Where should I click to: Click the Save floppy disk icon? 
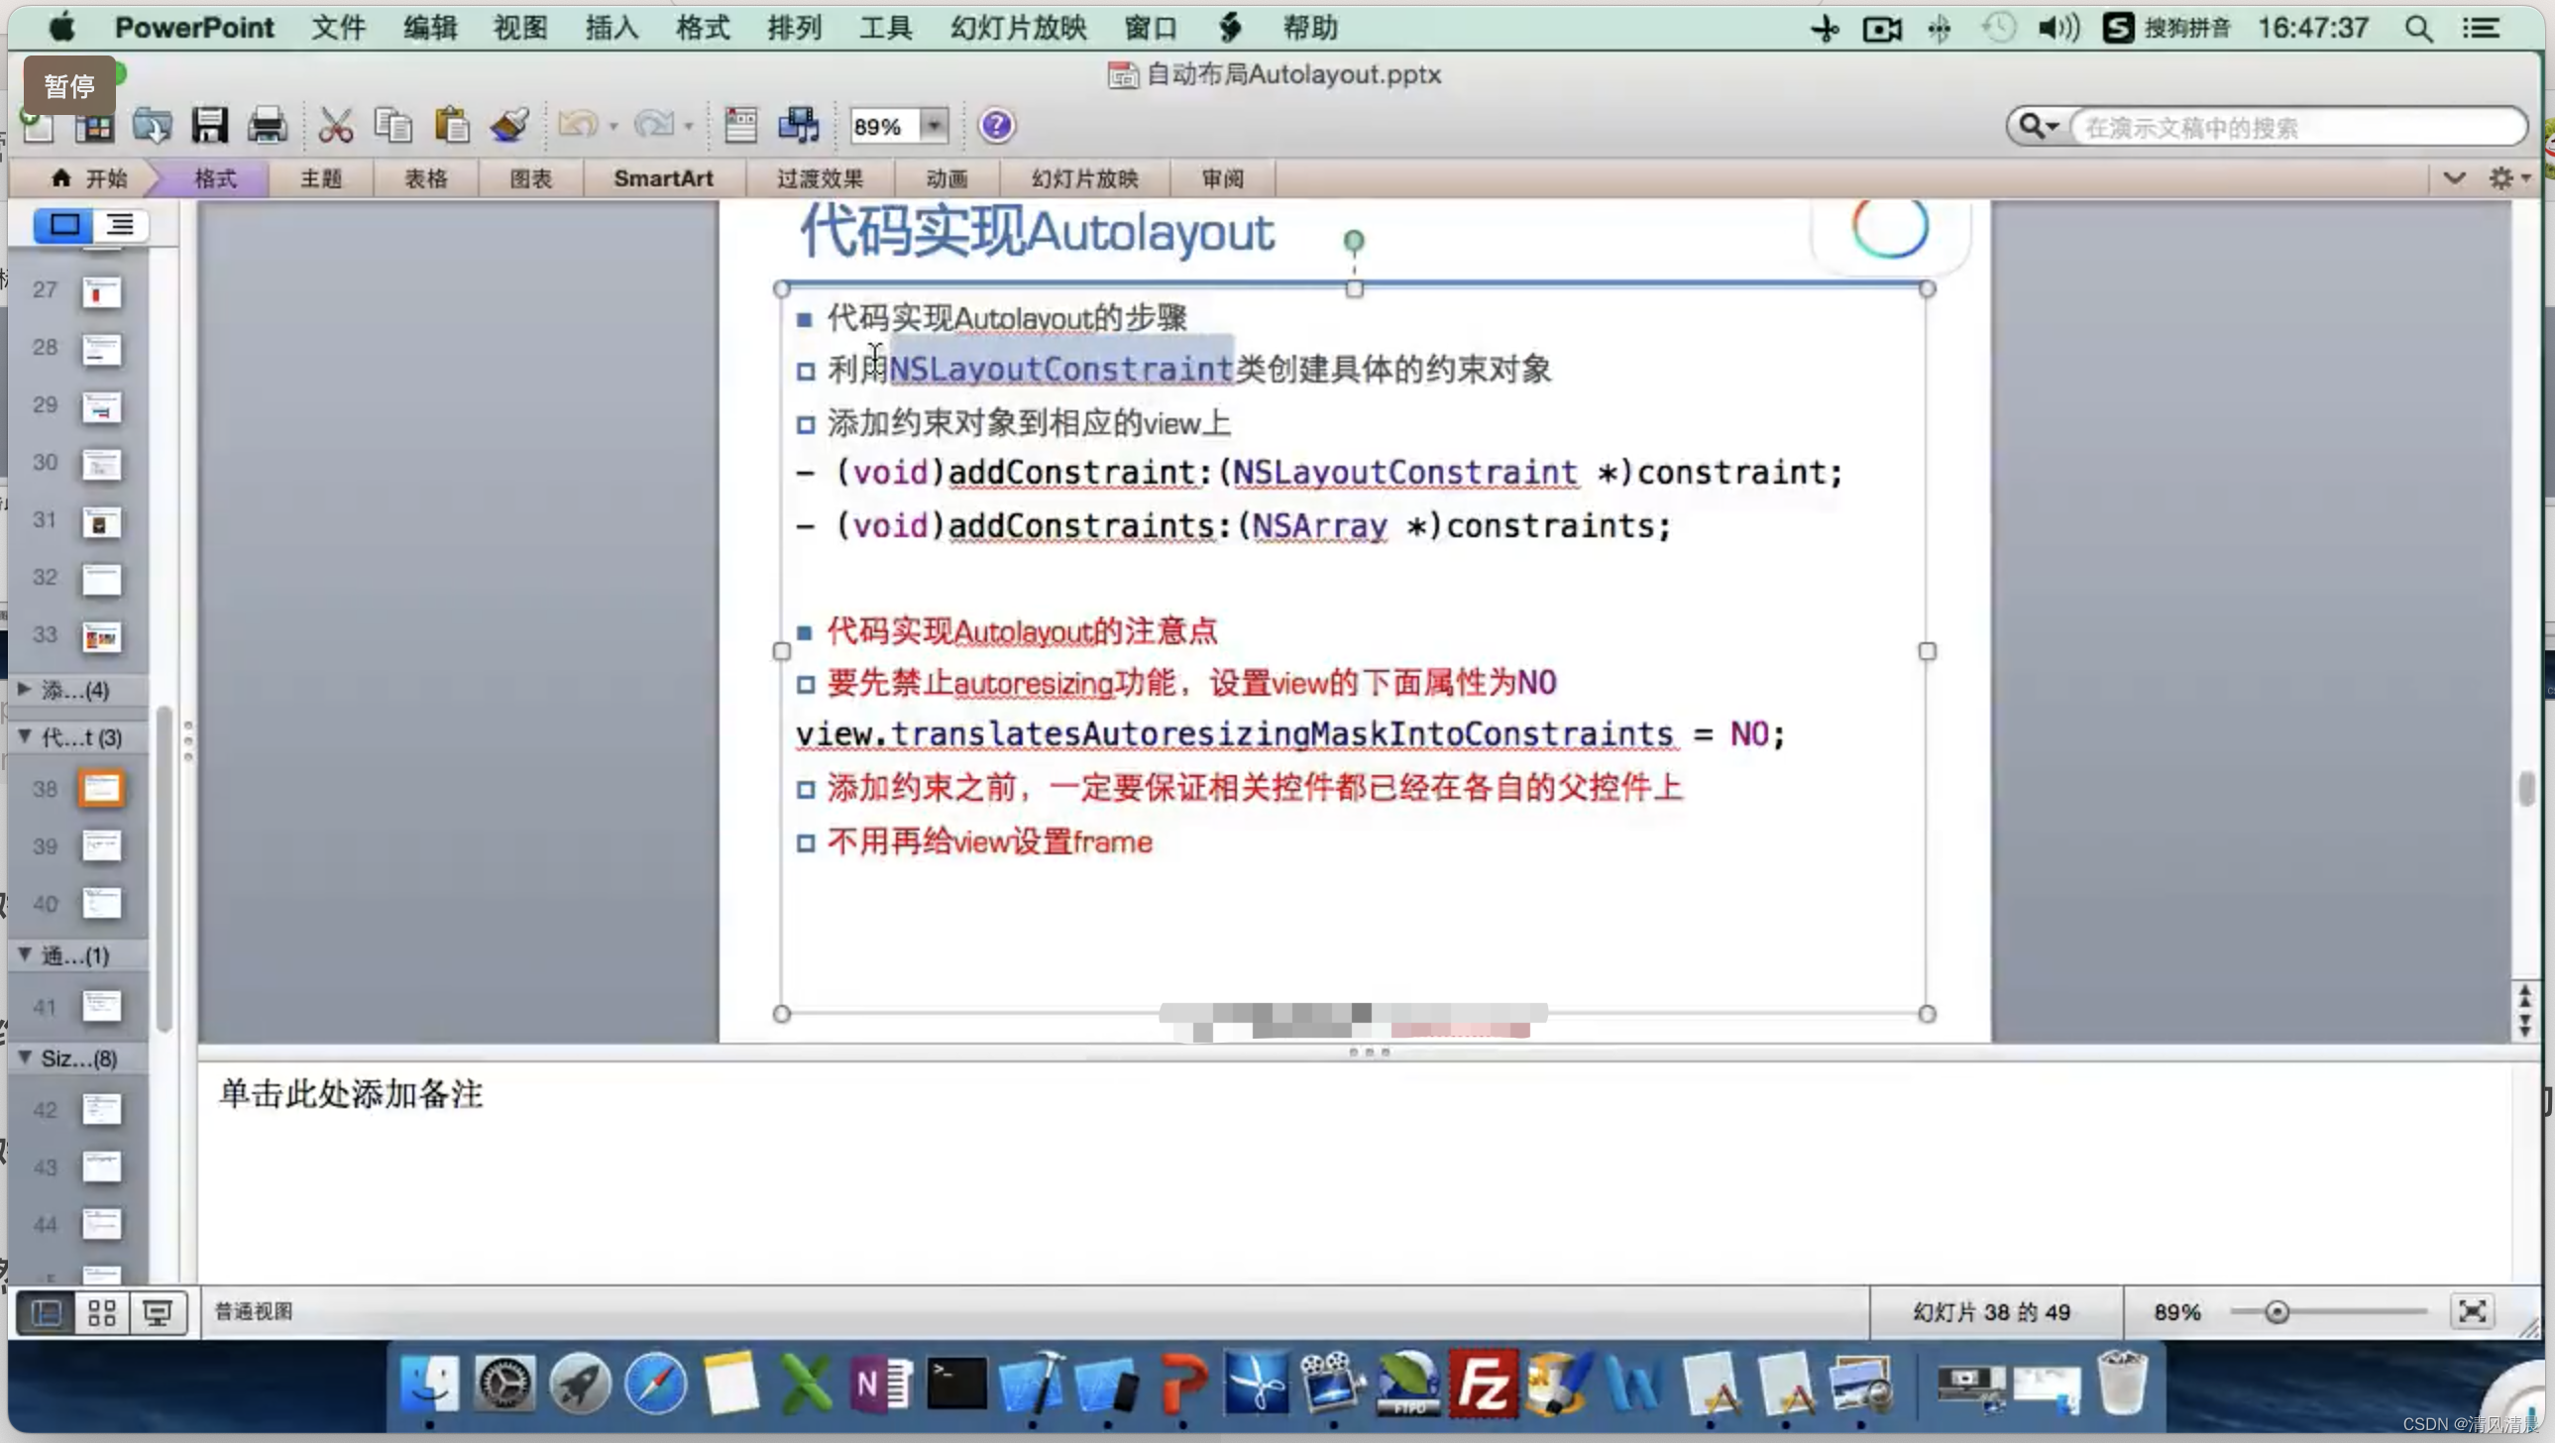[209, 126]
